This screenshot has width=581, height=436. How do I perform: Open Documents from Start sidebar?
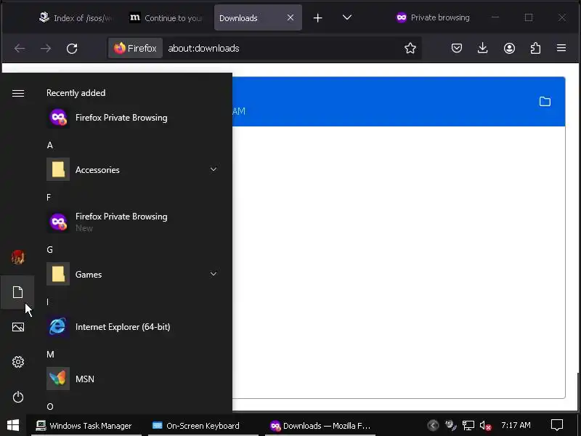(17, 292)
